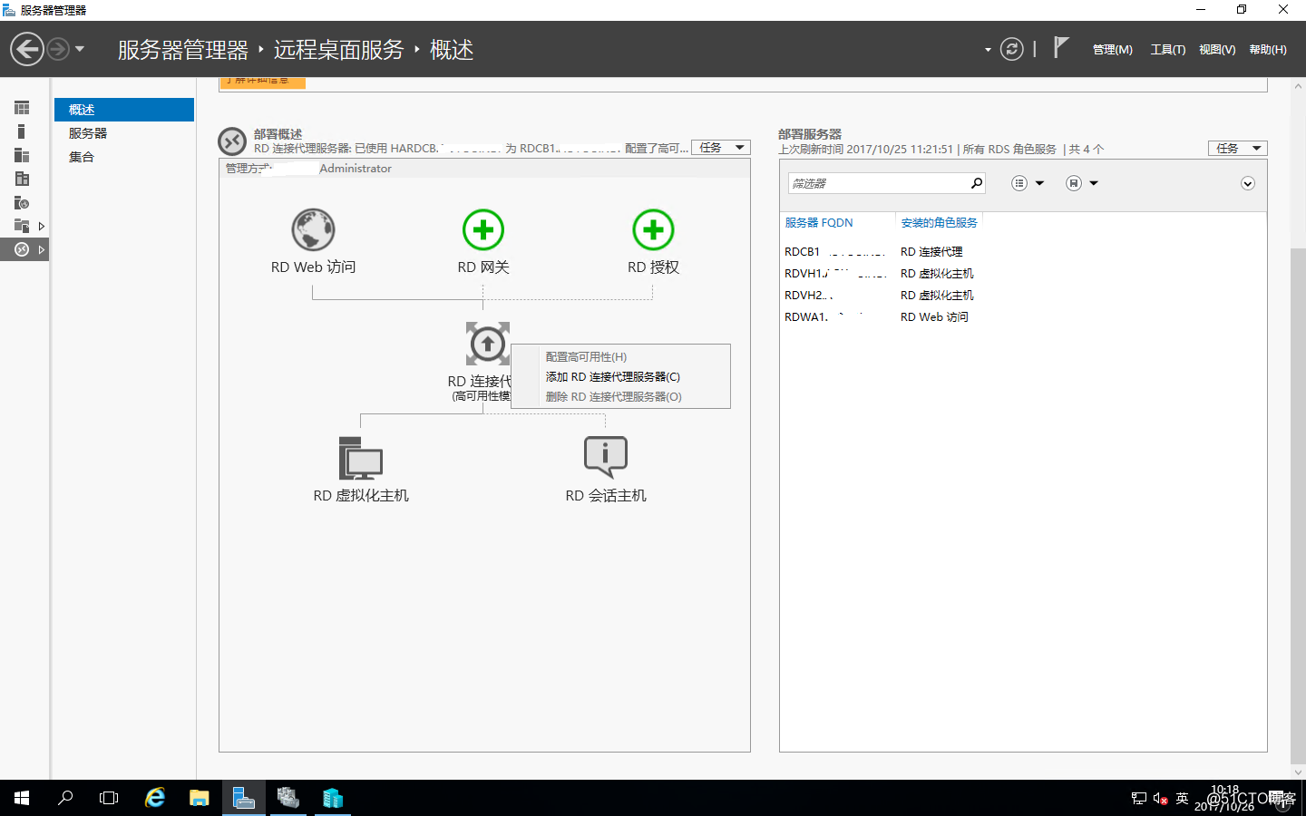Image resolution: width=1306 pixels, height=816 pixels.
Task: Select the 概述 navigation item
Action: (124, 110)
